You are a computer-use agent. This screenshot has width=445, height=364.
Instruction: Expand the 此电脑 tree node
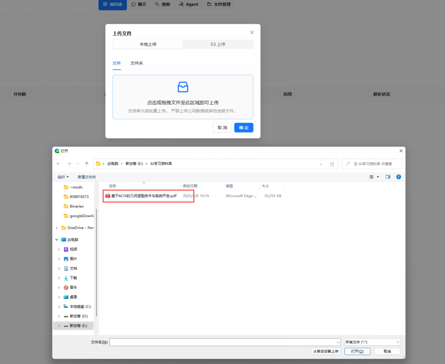57,240
